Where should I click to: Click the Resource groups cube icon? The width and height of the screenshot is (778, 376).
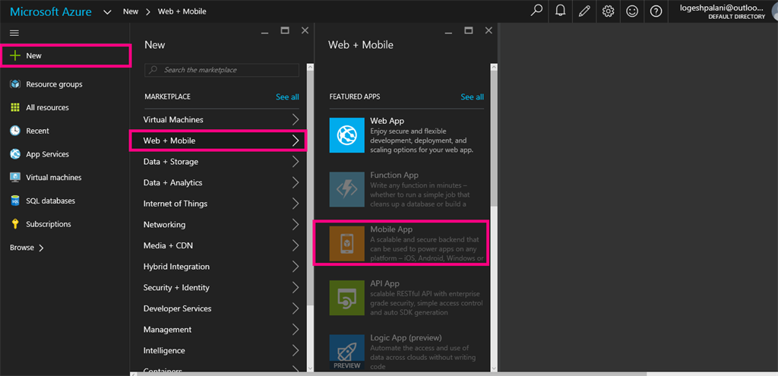pyautogui.click(x=15, y=84)
